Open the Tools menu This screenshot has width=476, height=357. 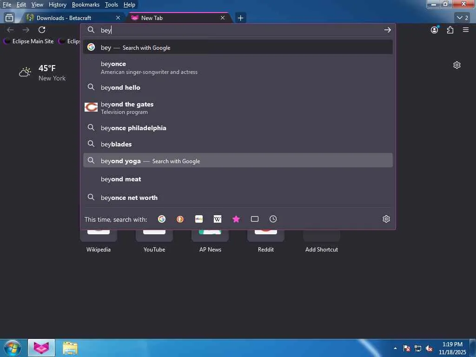pyautogui.click(x=112, y=5)
